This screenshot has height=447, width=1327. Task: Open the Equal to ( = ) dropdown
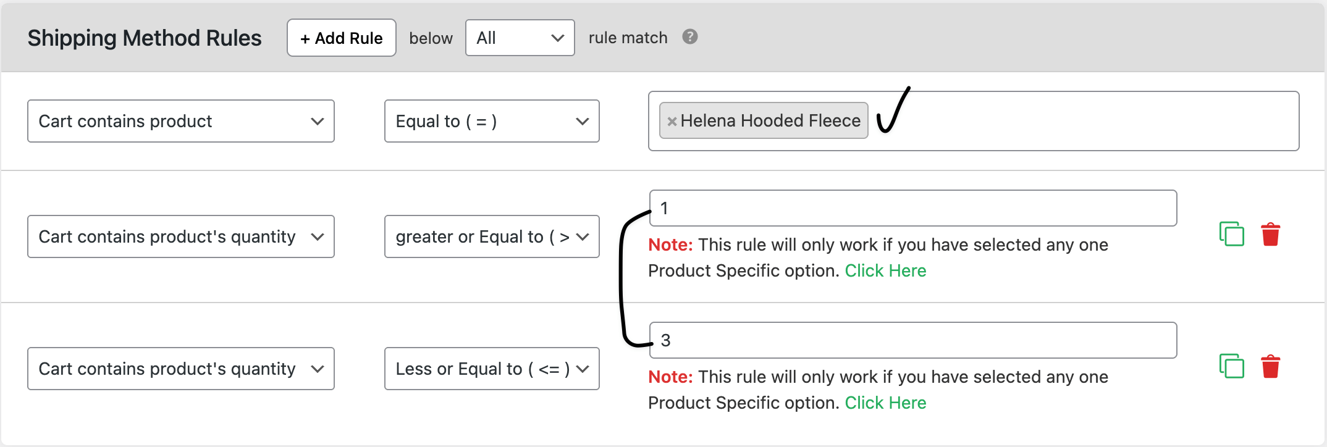pyautogui.click(x=492, y=121)
